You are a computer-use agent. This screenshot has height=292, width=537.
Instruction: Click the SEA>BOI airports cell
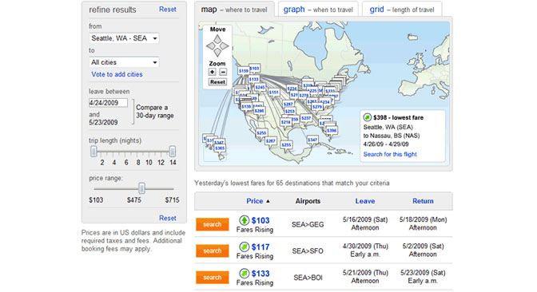coord(308,278)
